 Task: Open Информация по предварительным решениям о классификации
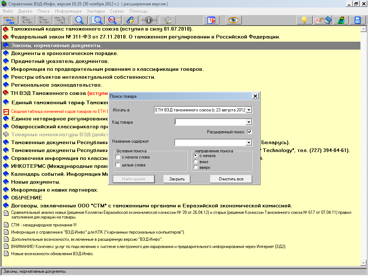[x=107, y=69]
